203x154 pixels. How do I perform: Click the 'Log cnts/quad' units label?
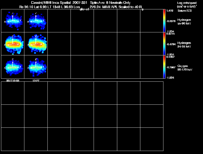pos(187,3)
